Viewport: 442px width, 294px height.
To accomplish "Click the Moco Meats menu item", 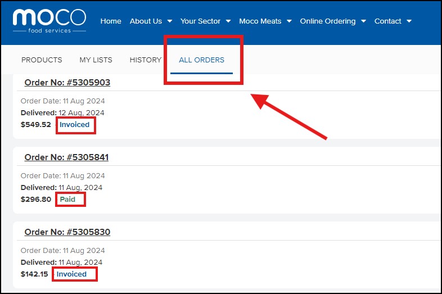I will pyautogui.click(x=260, y=21).
